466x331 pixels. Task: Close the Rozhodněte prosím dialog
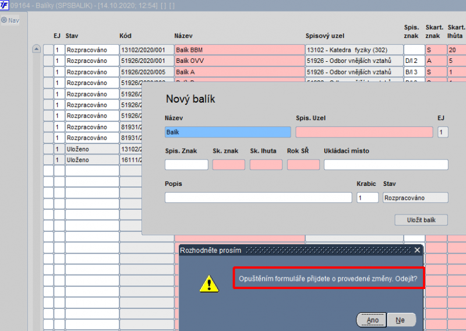(417, 250)
